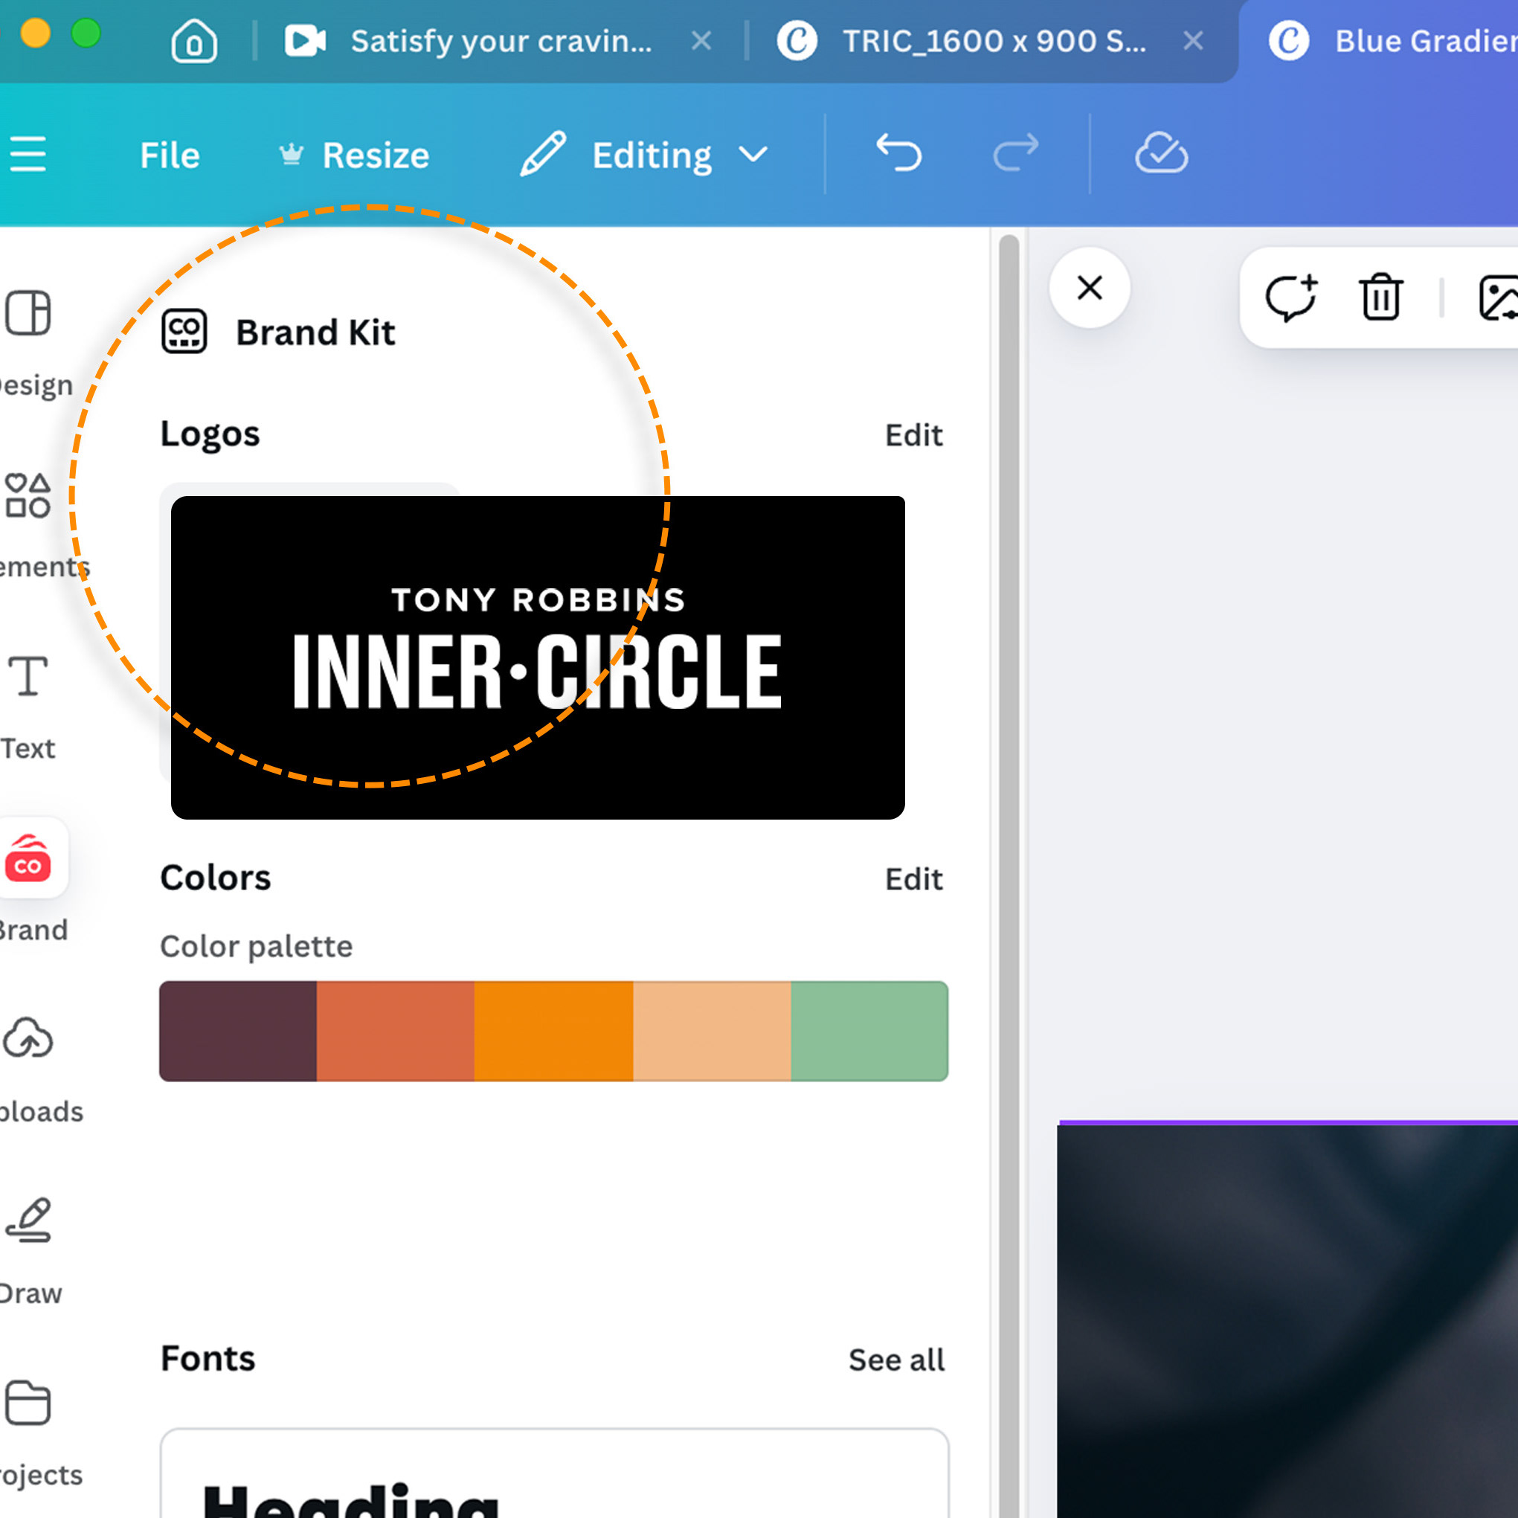Click the image icon in floating toolbar

(x=1498, y=298)
